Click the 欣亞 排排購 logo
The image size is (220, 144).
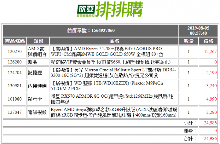click(x=110, y=10)
